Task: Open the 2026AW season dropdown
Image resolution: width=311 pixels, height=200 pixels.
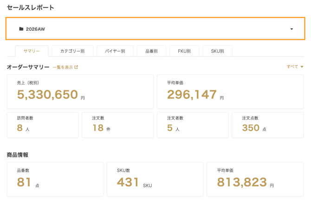Action: coord(155,29)
